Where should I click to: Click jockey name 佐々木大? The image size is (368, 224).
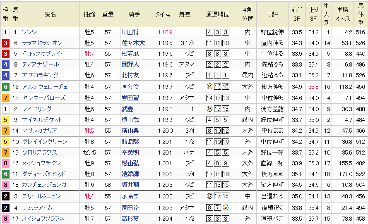tap(133, 43)
